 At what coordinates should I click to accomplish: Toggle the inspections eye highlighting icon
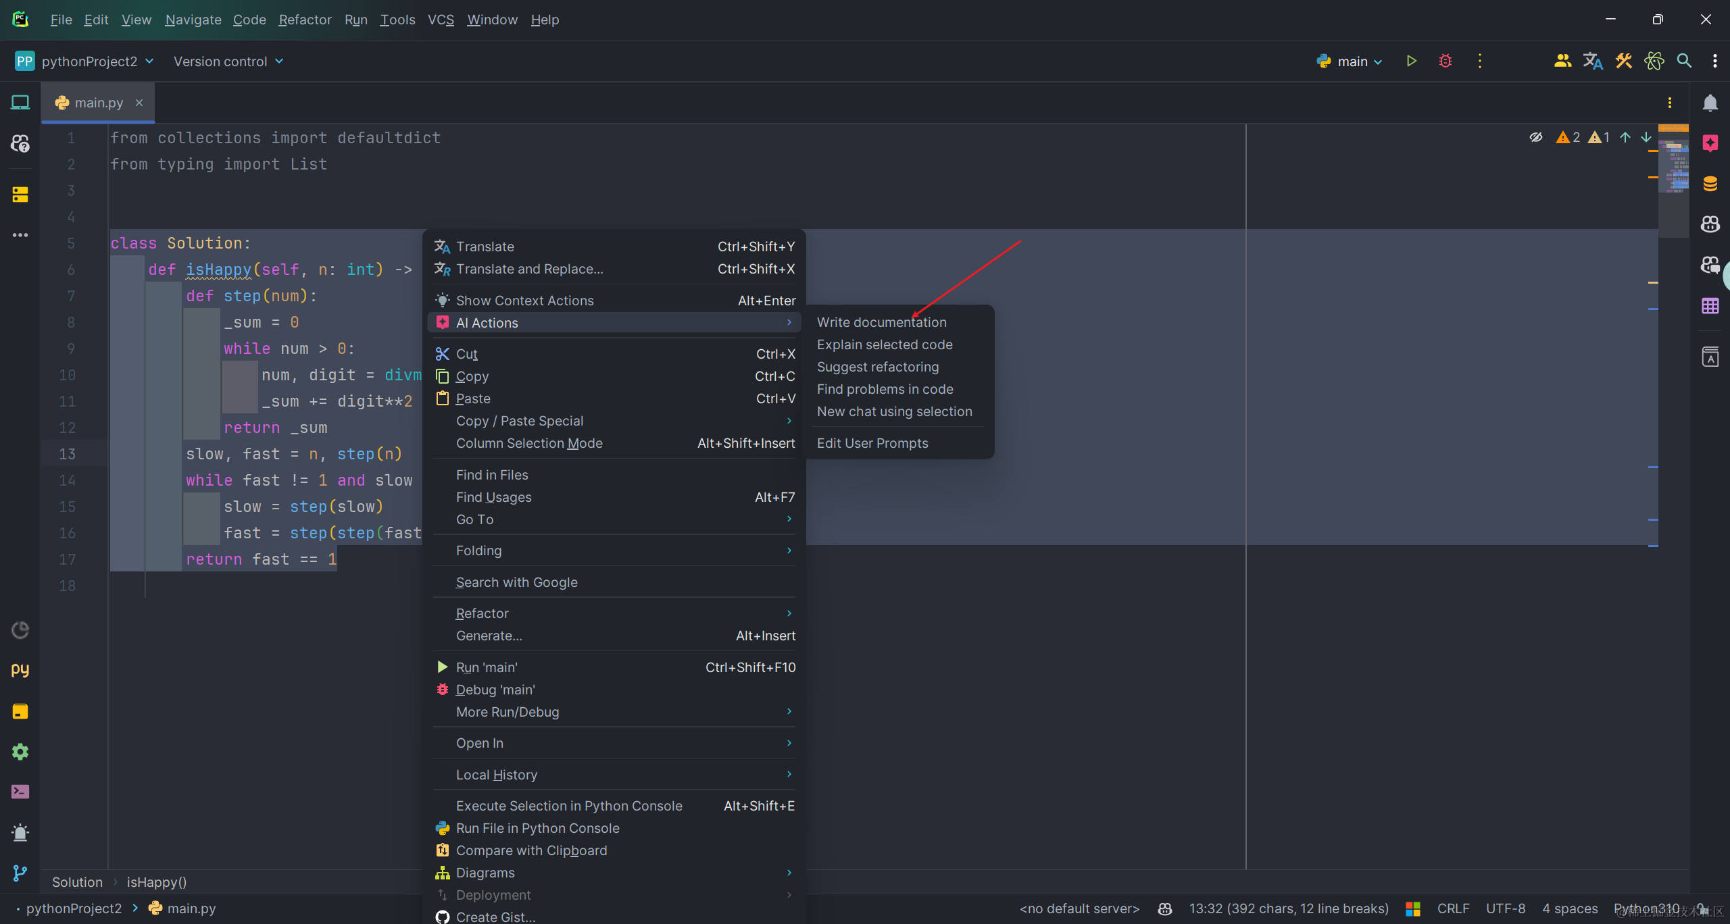tap(1536, 137)
